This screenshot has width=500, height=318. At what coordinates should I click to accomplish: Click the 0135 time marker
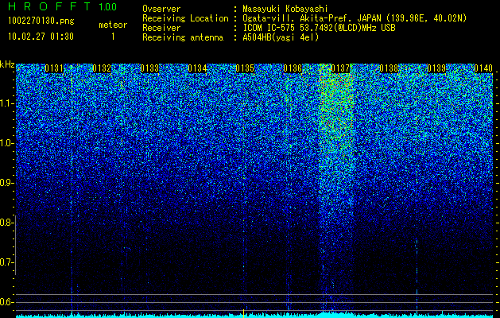tap(245, 68)
